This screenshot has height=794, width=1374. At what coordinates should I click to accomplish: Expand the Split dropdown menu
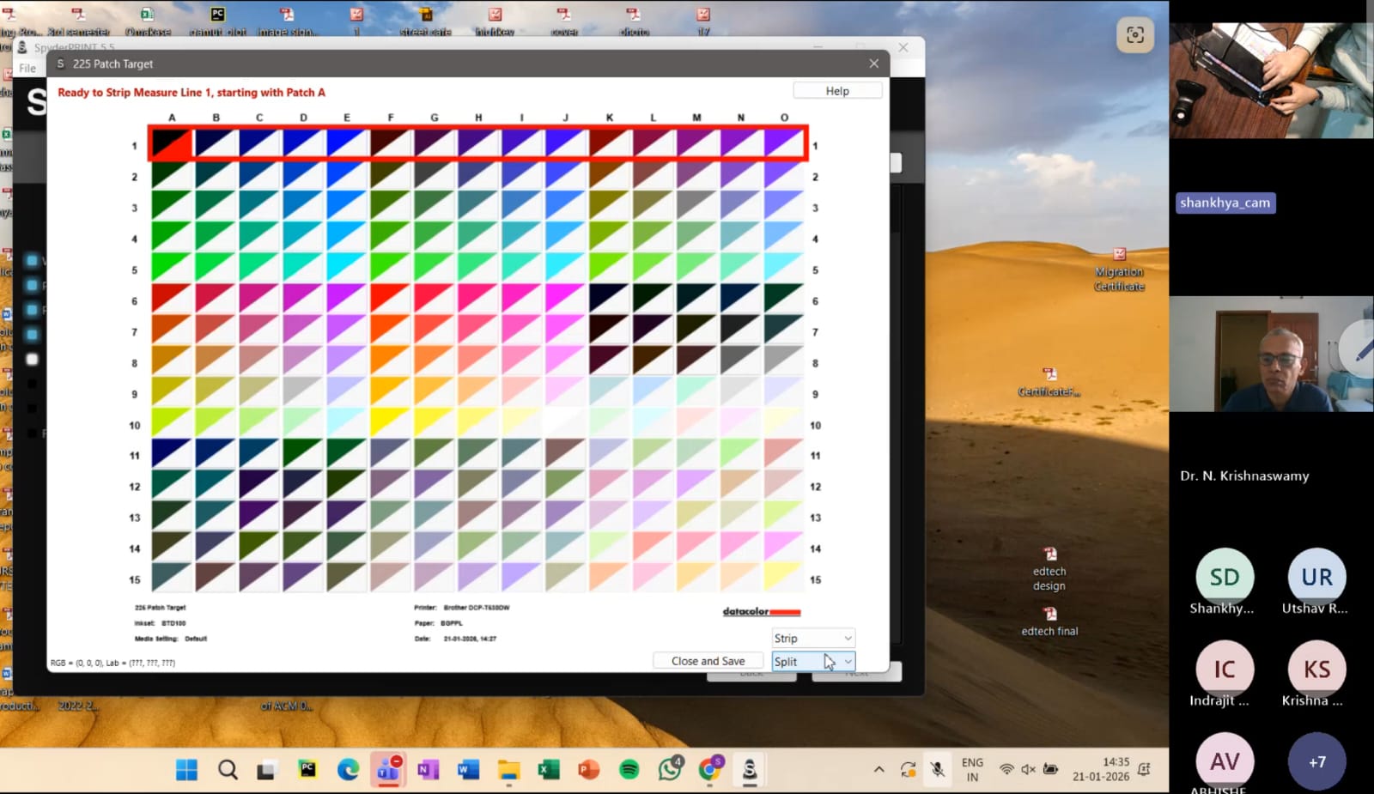812,662
